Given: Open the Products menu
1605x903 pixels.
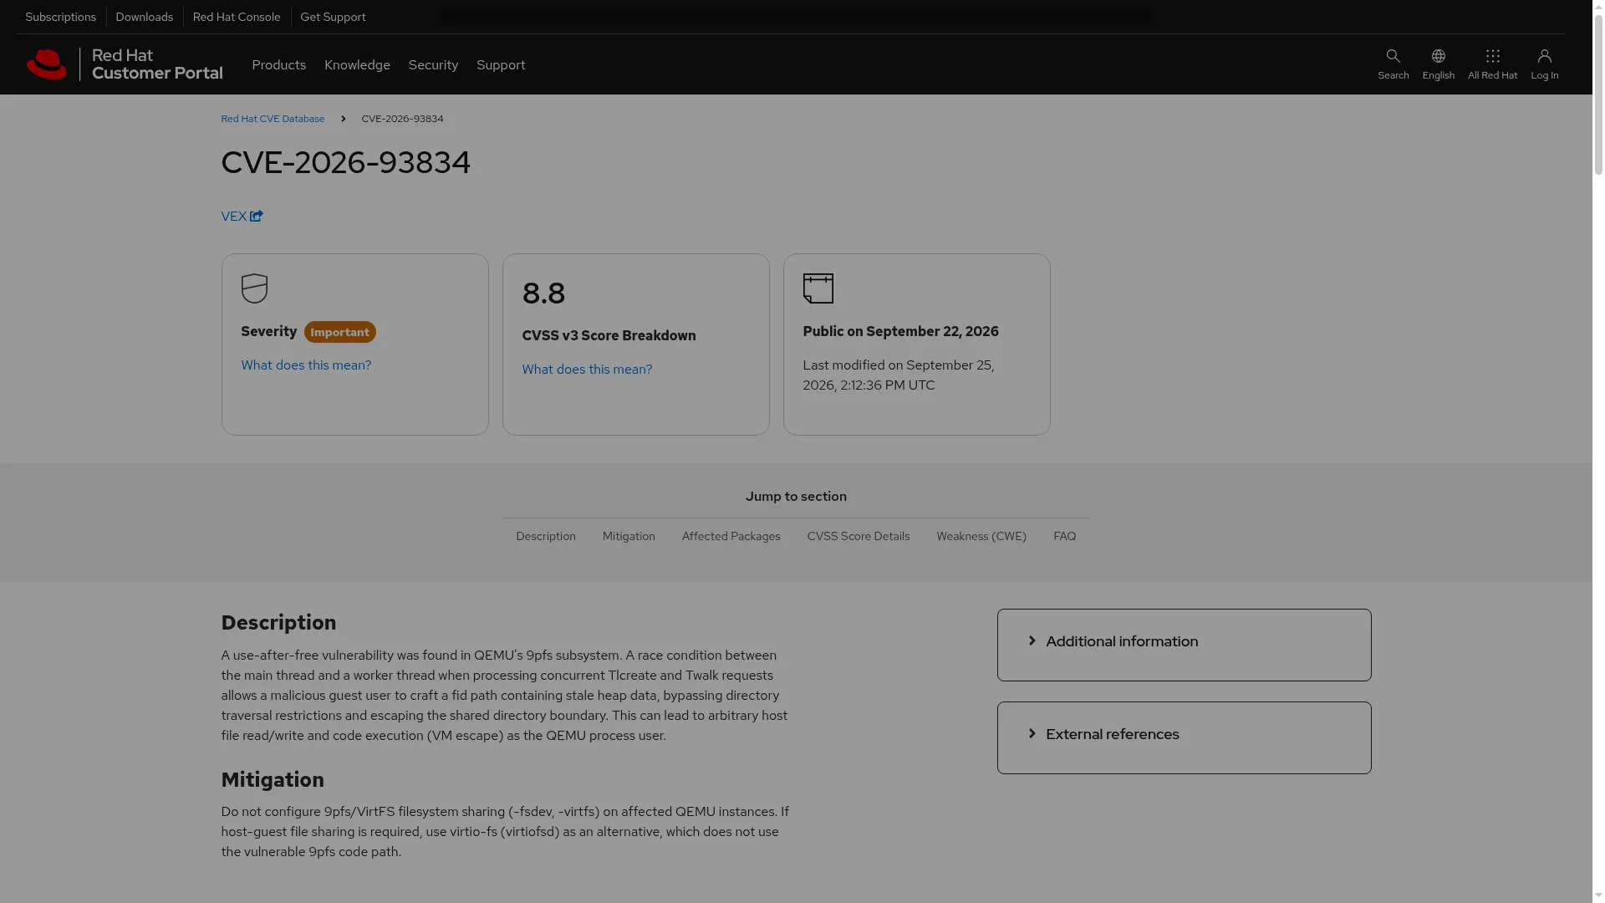Looking at the screenshot, I should coord(278,64).
